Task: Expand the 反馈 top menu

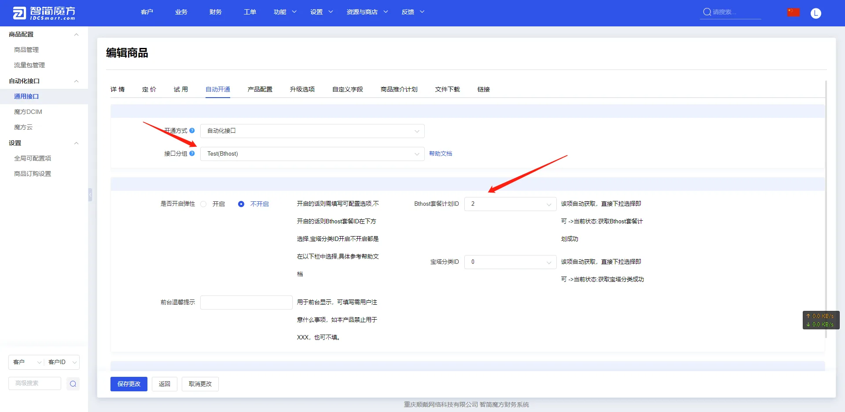Action: pos(413,12)
